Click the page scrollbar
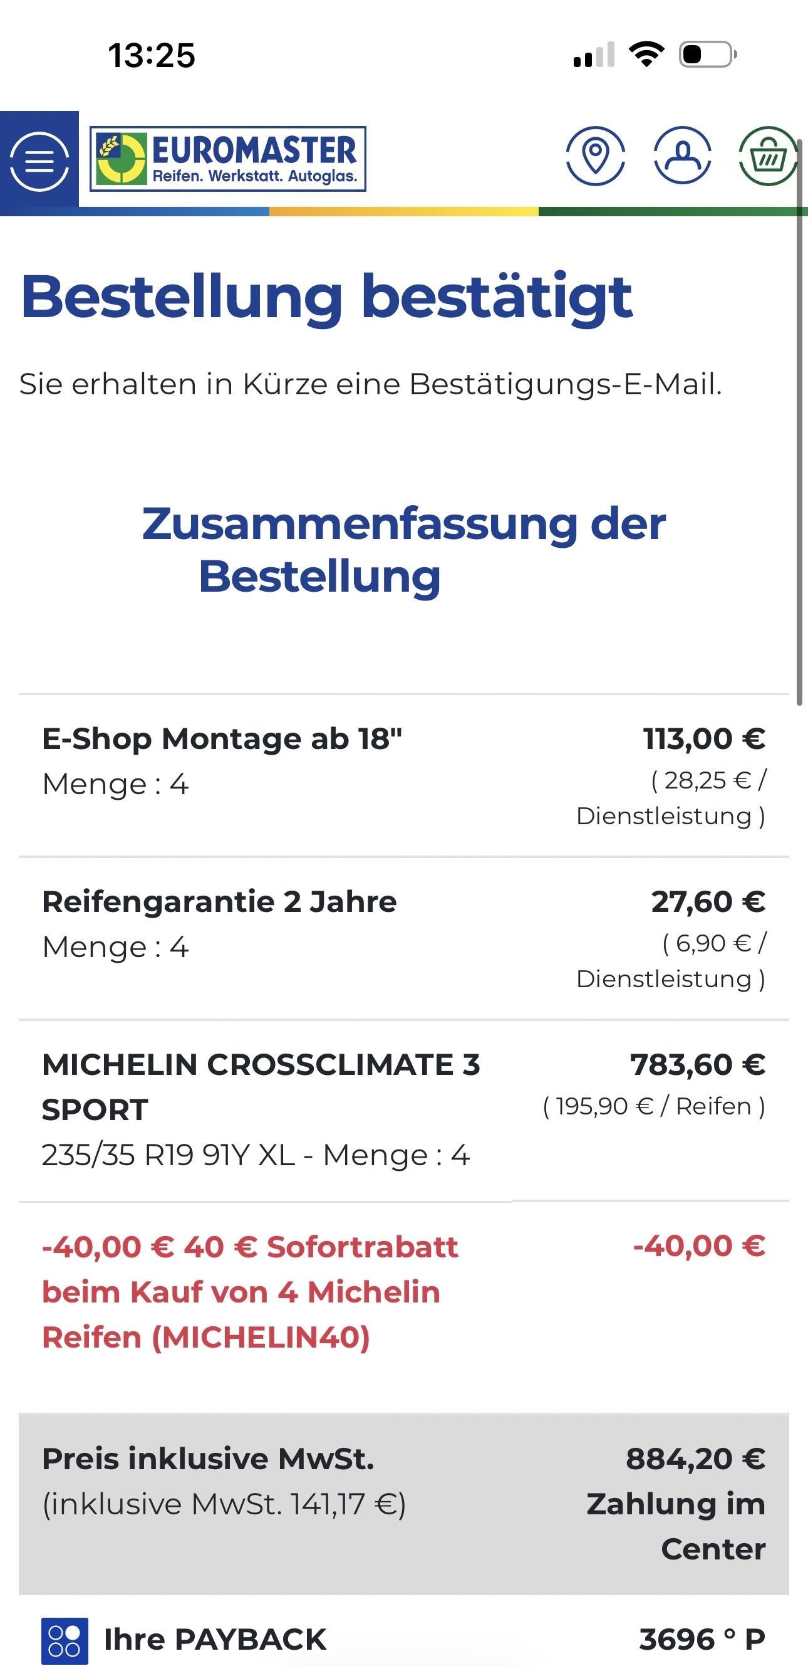Viewport: 808px width, 1666px height. tap(799, 414)
